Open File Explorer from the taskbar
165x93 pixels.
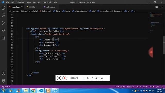(26, 91)
